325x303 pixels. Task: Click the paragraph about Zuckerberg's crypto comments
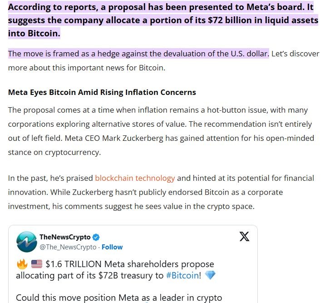161,192
